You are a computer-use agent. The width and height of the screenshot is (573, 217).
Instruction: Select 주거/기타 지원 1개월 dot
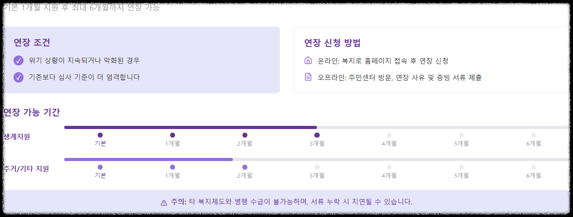[173, 167]
